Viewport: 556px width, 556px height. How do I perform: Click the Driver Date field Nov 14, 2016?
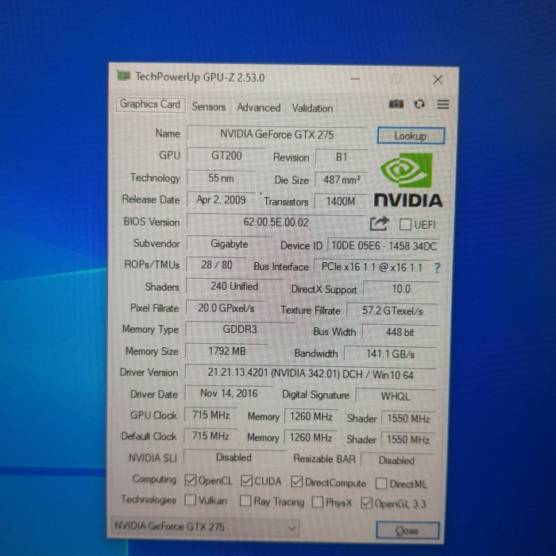click(229, 394)
